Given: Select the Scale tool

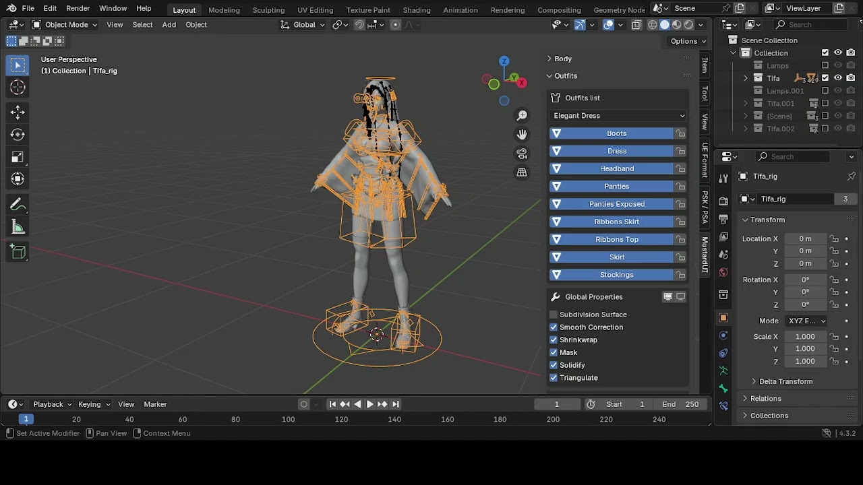Looking at the screenshot, I should click(x=18, y=157).
